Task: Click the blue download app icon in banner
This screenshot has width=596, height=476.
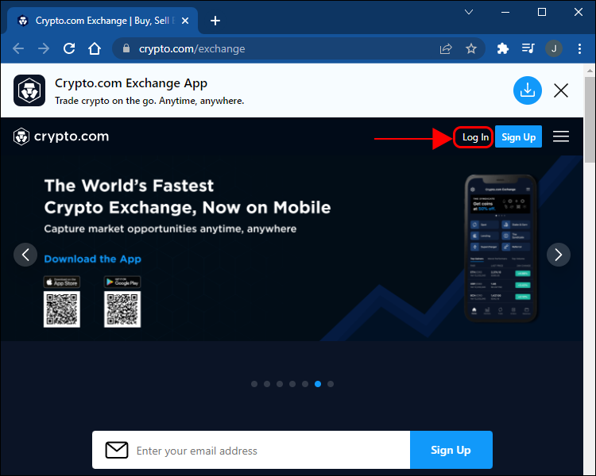Action: tap(527, 90)
